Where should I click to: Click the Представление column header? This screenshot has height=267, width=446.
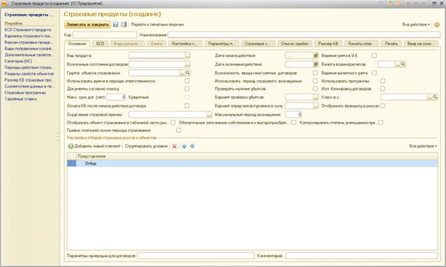(257, 156)
